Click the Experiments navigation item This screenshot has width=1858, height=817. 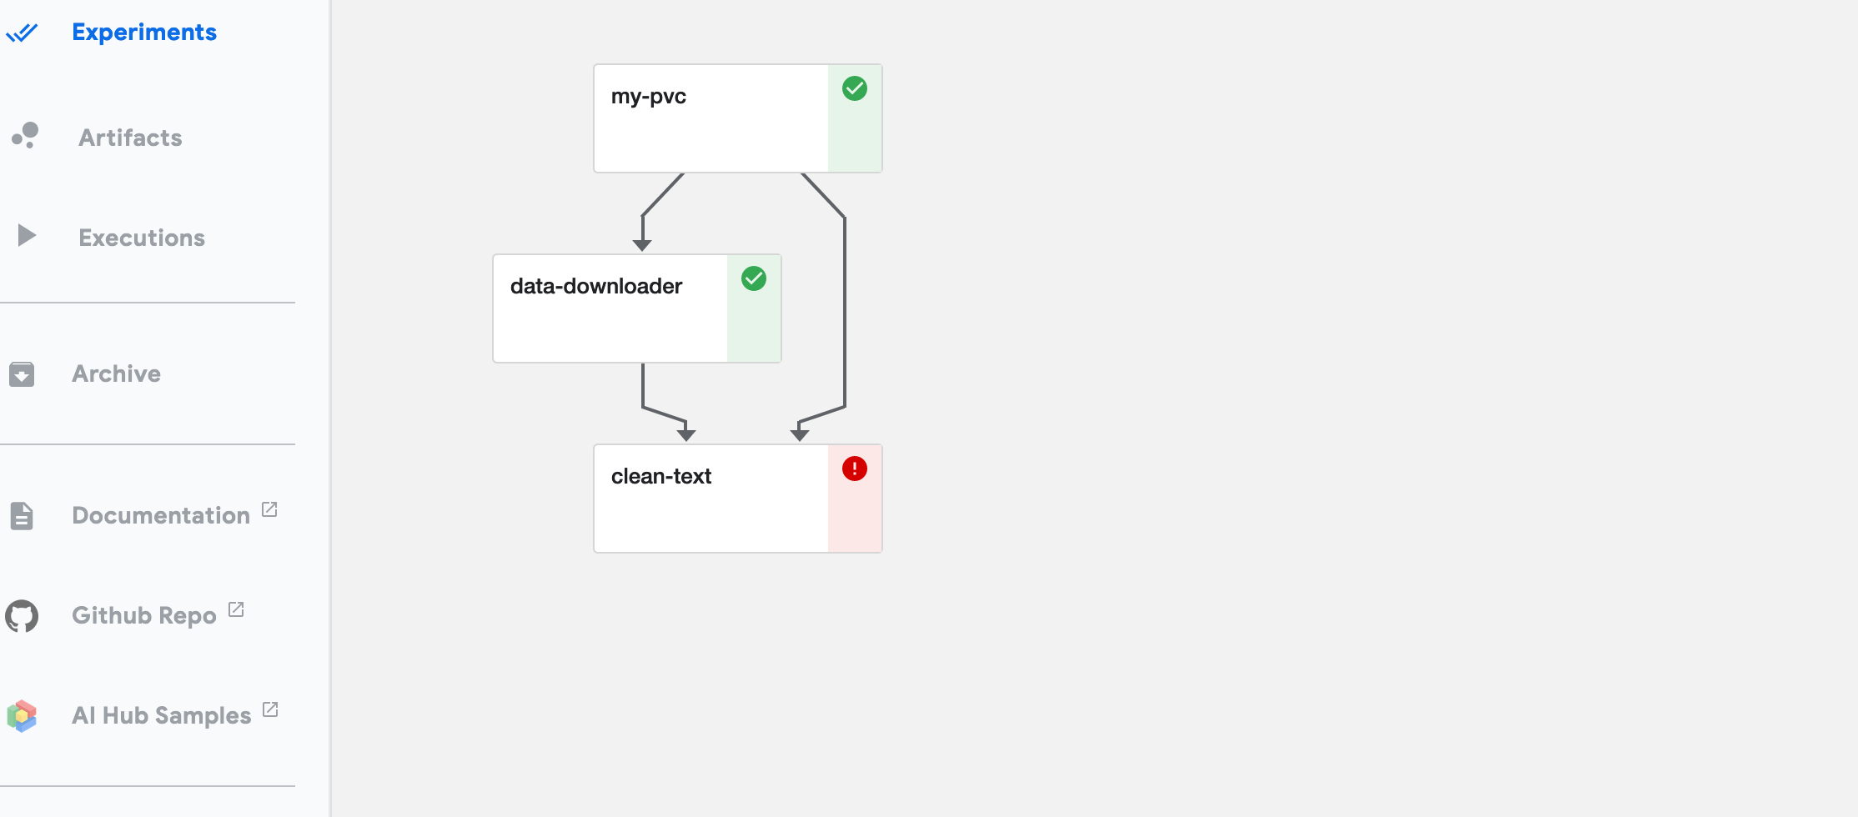(x=143, y=32)
